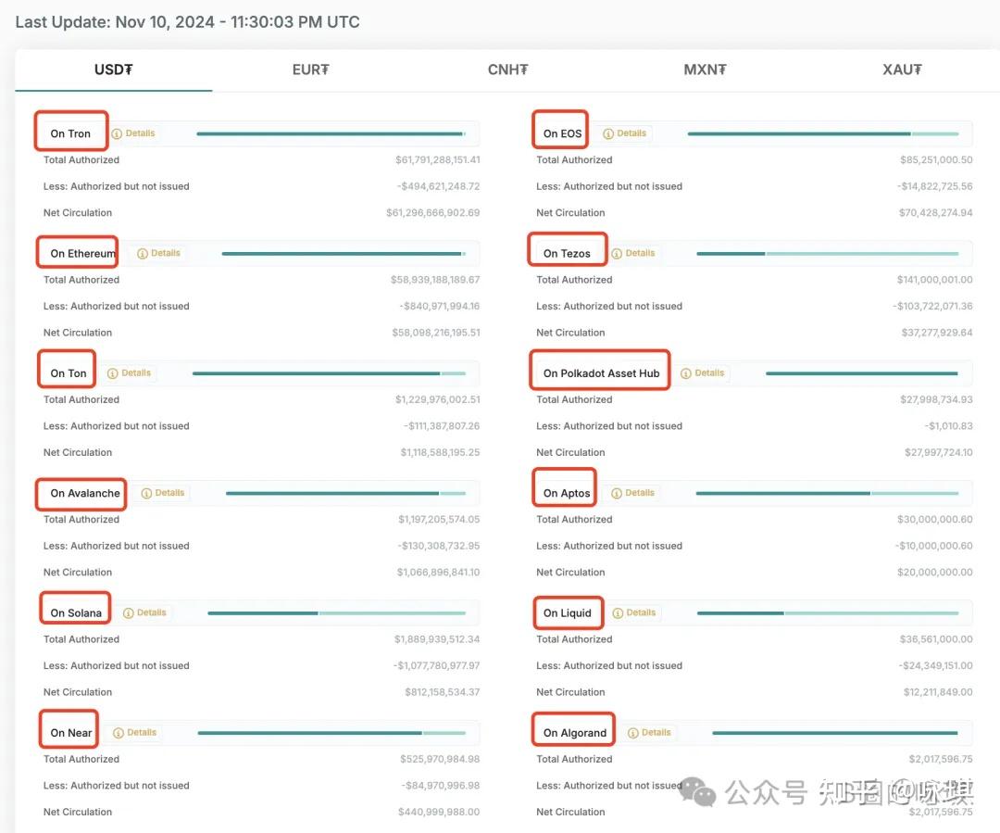Select the On Tron heading
1000x833 pixels.
[70, 133]
